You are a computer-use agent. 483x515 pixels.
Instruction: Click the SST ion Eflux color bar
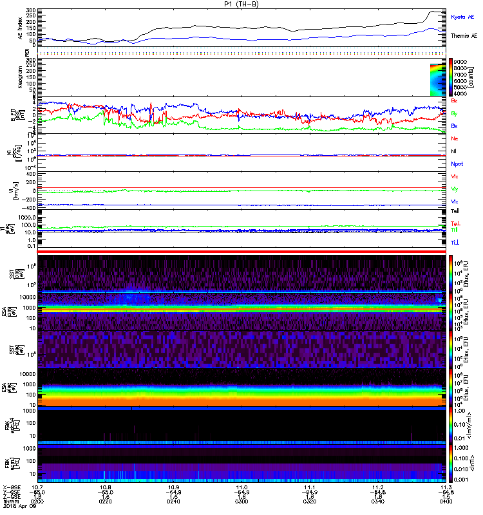point(451,274)
